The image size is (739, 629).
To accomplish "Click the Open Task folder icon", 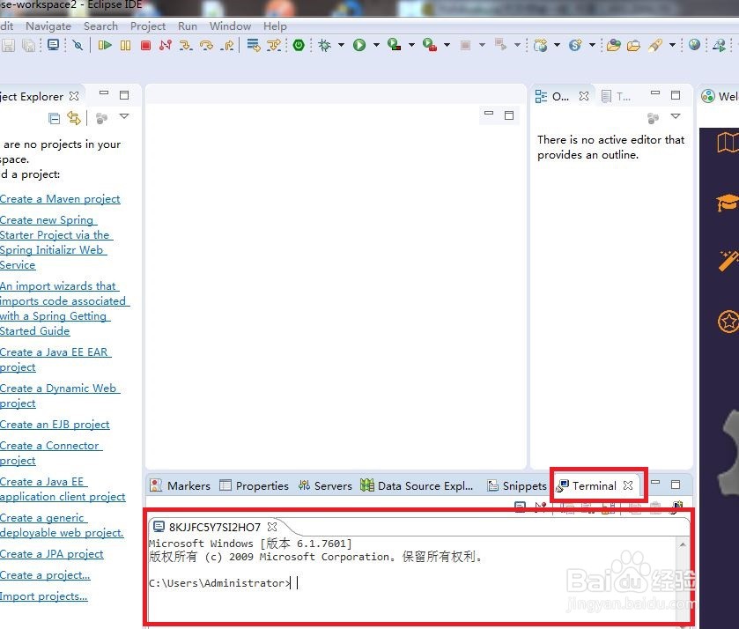I will click(x=634, y=45).
